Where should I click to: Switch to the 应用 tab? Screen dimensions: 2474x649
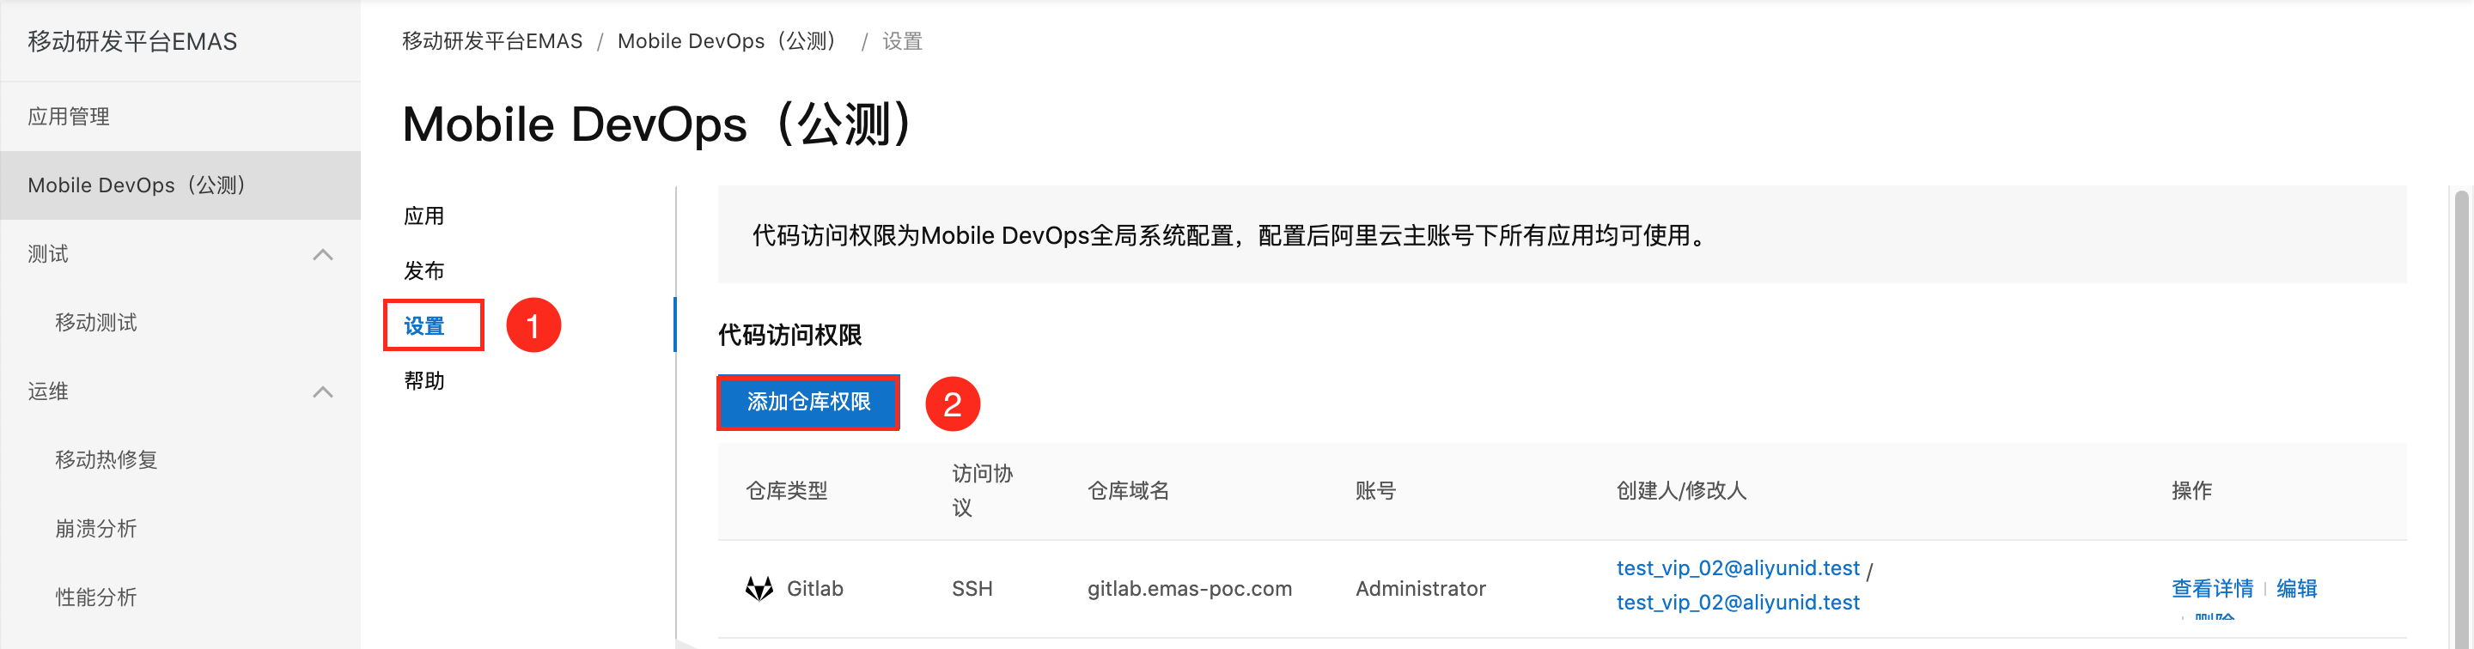(x=424, y=216)
